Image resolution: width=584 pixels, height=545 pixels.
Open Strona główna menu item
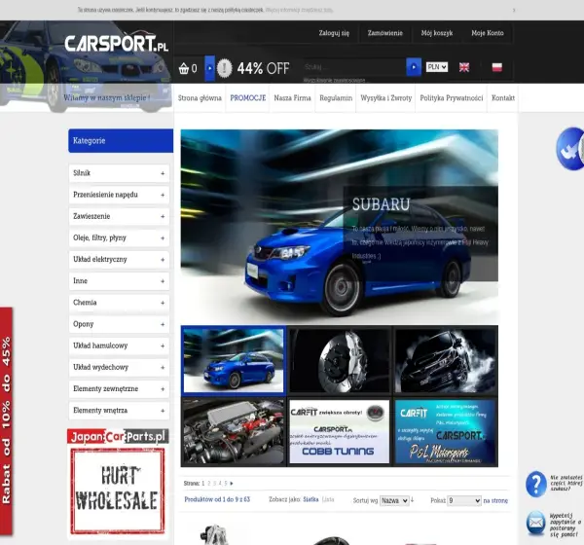pyautogui.click(x=200, y=98)
